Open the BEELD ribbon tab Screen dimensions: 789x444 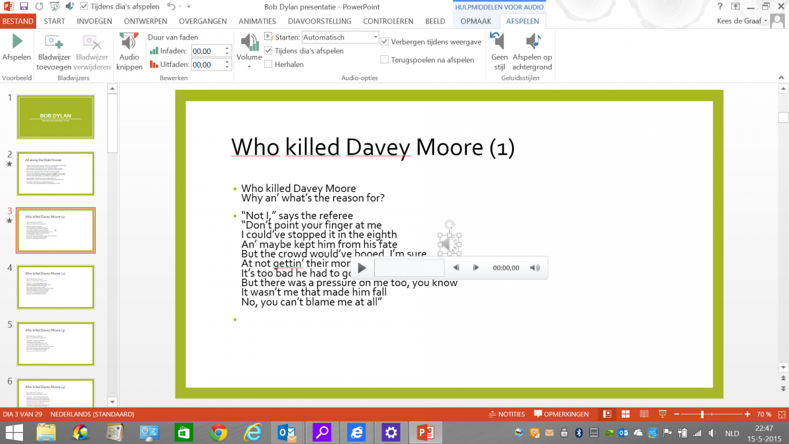click(435, 21)
